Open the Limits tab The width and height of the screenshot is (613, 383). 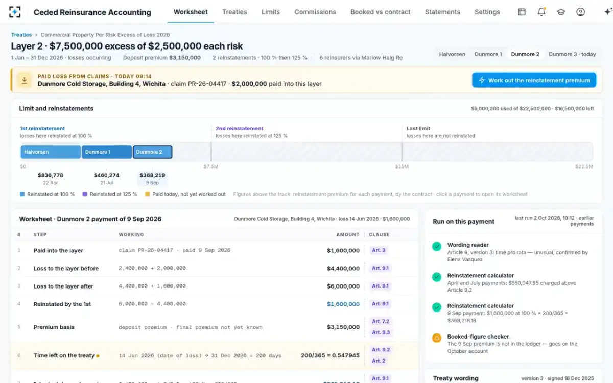pos(271,12)
